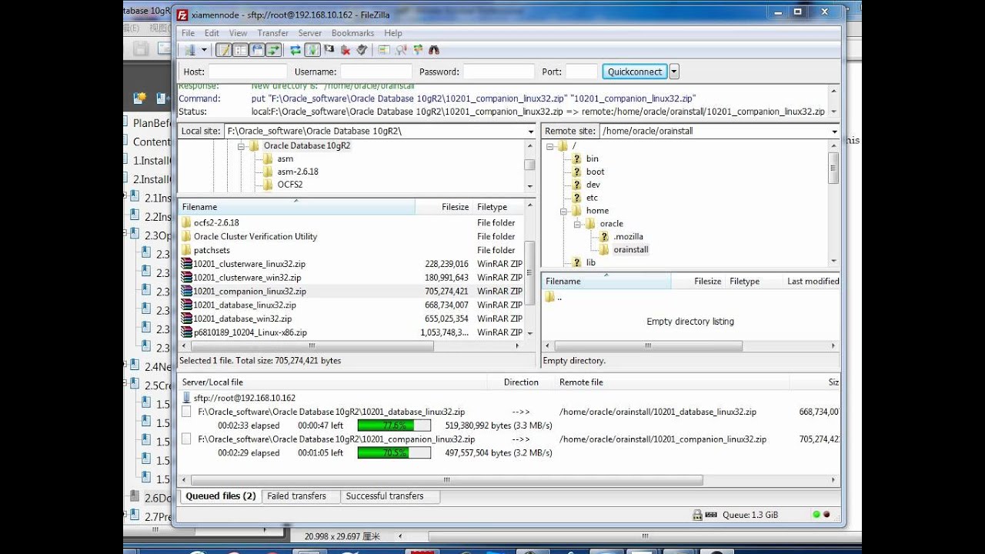The height and width of the screenshot is (554, 985).
Task: Toggle synchronized browsing icon
Action: click(x=418, y=50)
